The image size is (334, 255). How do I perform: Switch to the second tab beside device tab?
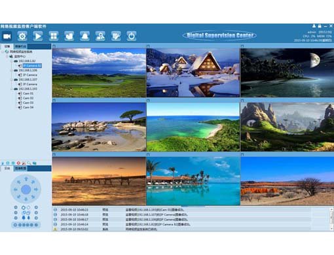[x=21, y=46]
